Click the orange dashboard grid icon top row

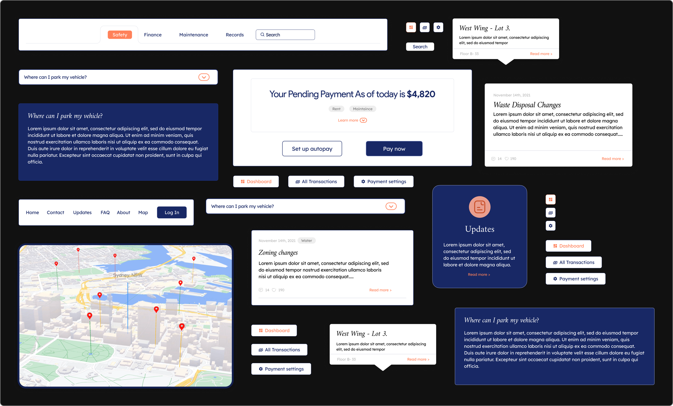[411, 27]
